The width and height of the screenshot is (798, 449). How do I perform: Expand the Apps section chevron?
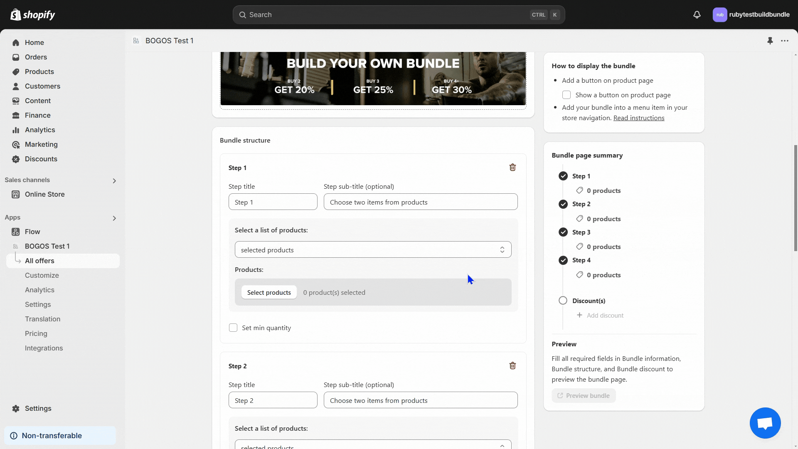[x=114, y=218]
